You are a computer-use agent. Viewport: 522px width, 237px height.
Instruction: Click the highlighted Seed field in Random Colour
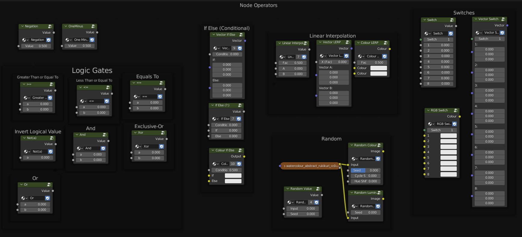coord(366,171)
